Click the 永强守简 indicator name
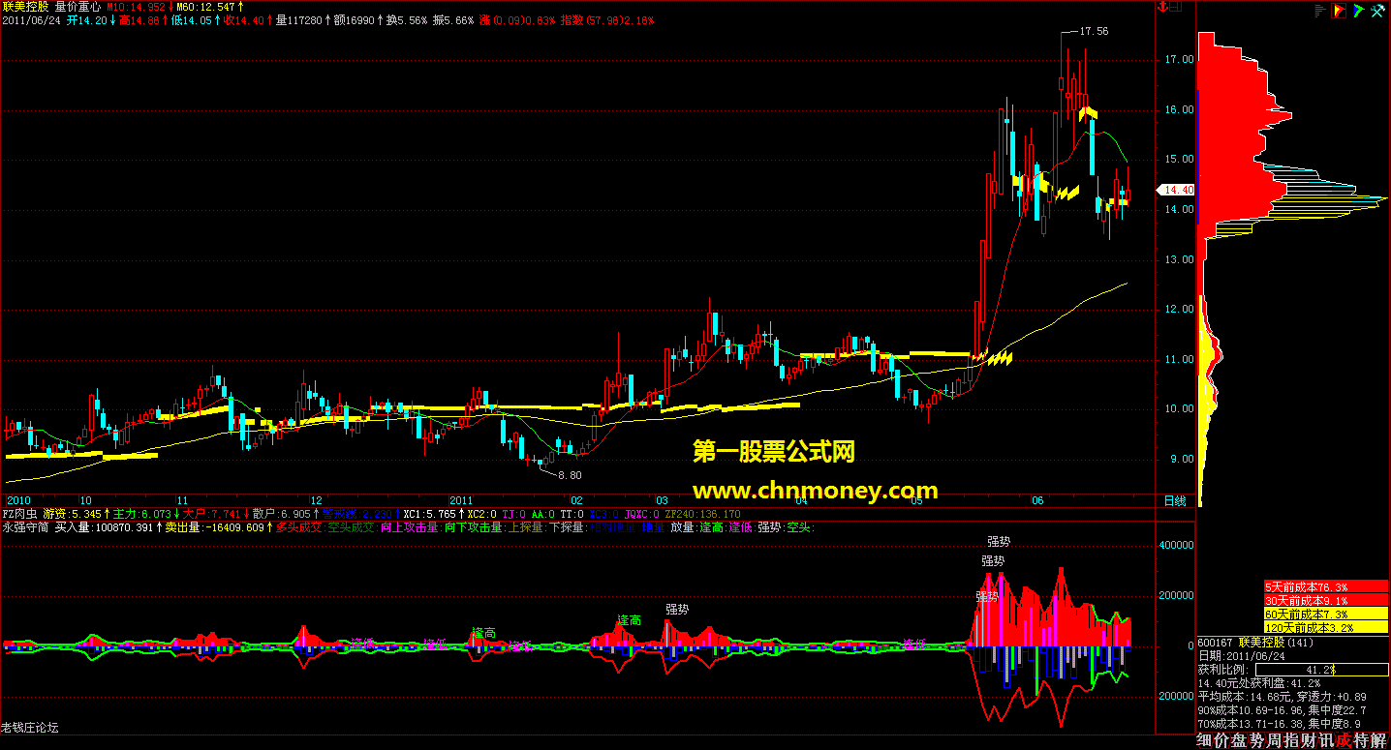The height and width of the screenshot is (750, 1391). click(25, 527)
